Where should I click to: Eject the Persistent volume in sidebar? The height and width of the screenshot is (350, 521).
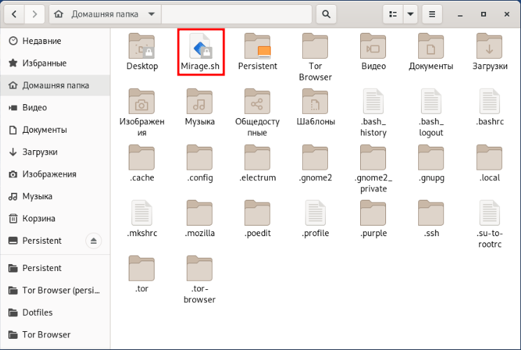[x=95, y=241]
